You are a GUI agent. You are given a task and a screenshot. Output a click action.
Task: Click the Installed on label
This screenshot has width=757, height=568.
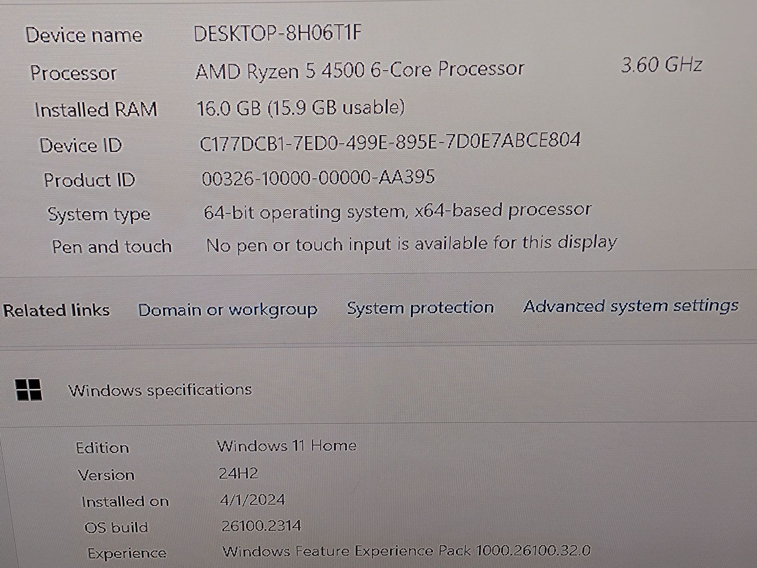pyautogui.click(x=125, y=502)
